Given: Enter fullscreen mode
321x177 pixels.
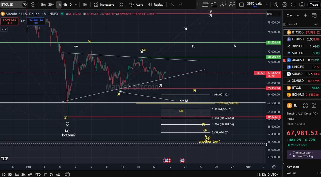Looking at the screenshot, I should point(293,5).
